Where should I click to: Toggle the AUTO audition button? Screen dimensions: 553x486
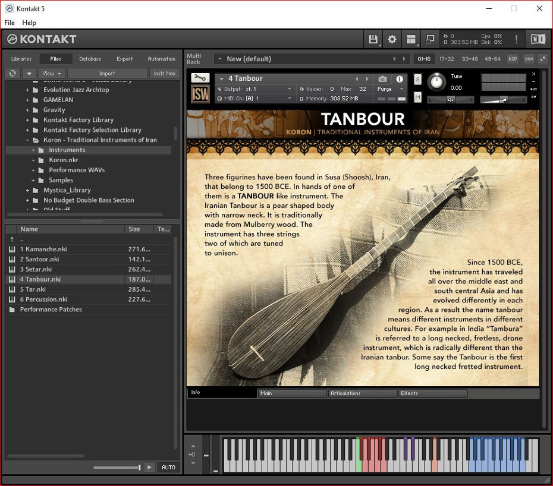pos(168,468)
